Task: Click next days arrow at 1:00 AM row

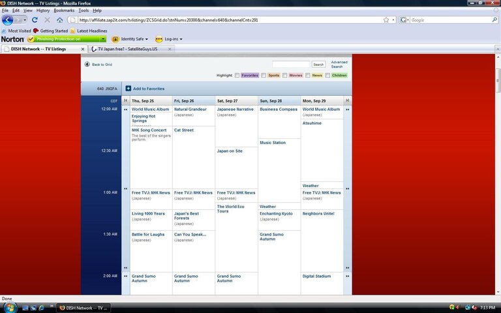Action: point(348,188)
